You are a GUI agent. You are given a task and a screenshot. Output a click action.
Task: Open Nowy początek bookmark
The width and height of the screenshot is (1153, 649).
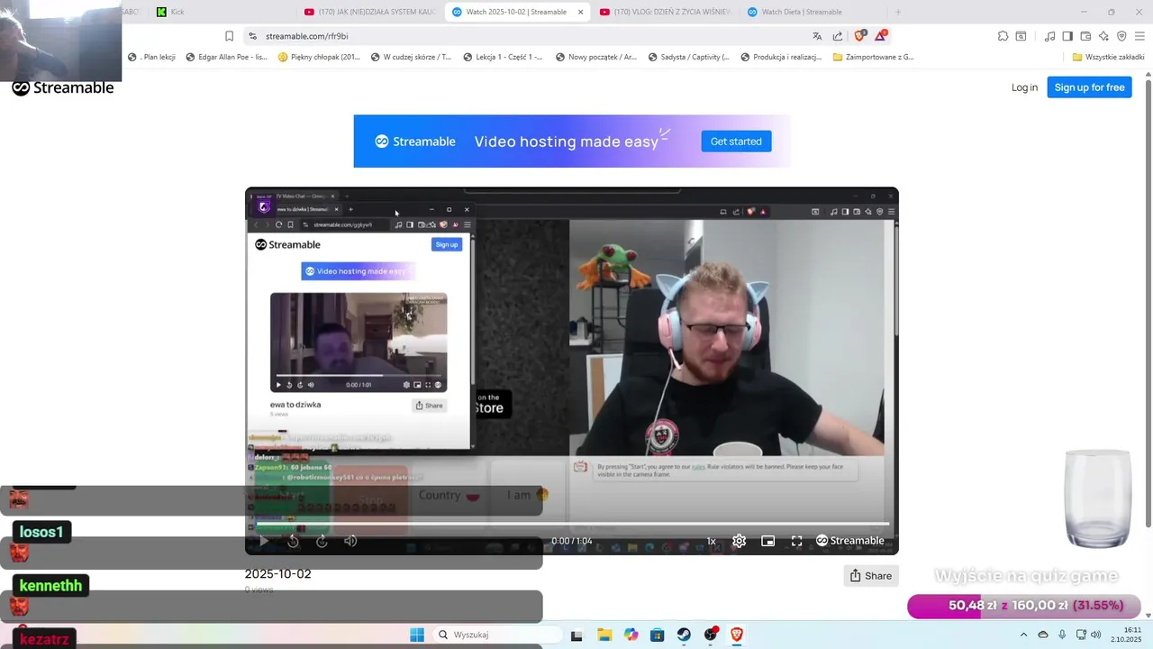tap(596, 57)
